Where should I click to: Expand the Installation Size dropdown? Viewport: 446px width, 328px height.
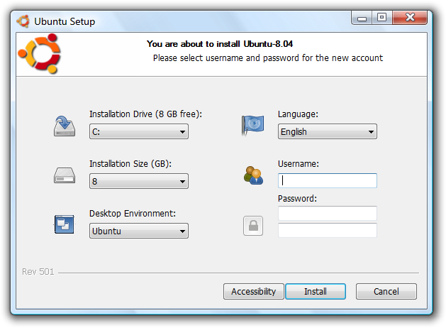tap(138, 181)
